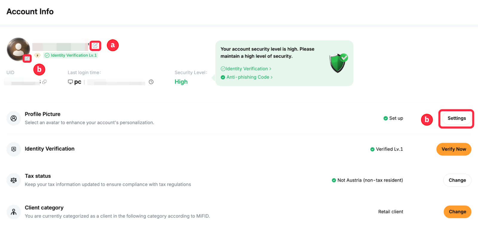478x225 pixels.
Task: Click the clock icon beside last login time
Action: pos(151,82)
